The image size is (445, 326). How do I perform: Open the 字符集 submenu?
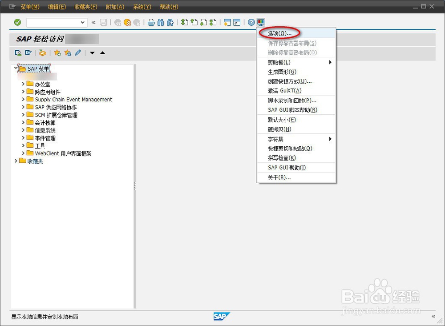click(x=296, y=139)
